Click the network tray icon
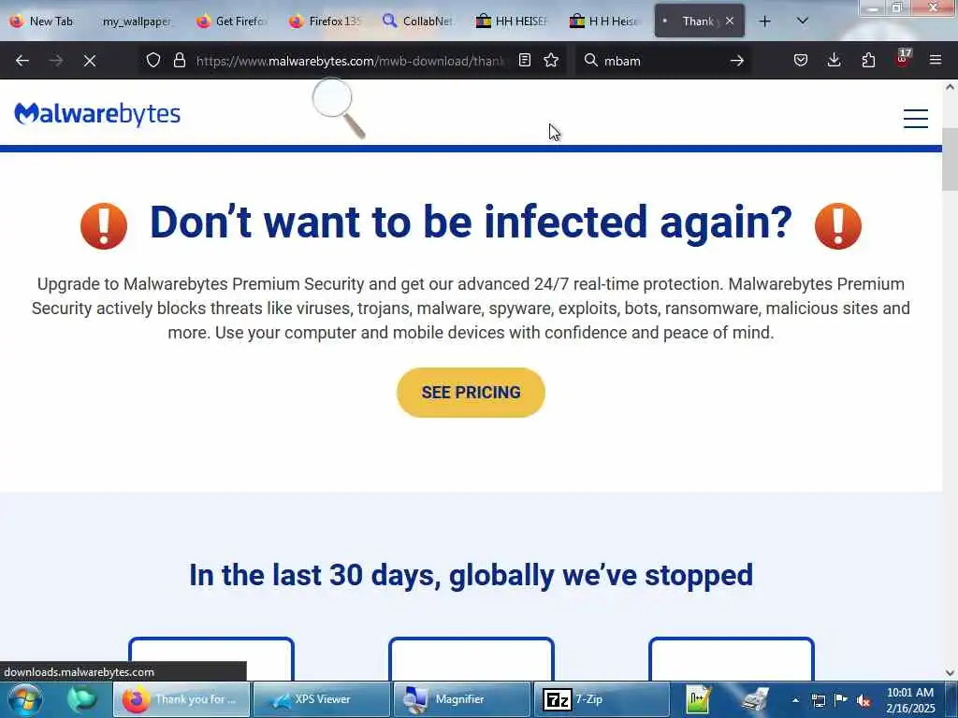 pos(819,700)
